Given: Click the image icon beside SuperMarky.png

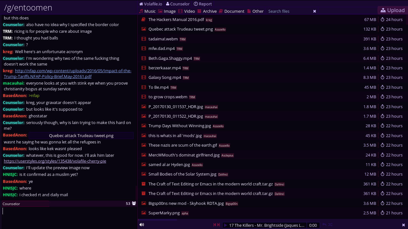Looking at the screenshot, I should 144,213.
